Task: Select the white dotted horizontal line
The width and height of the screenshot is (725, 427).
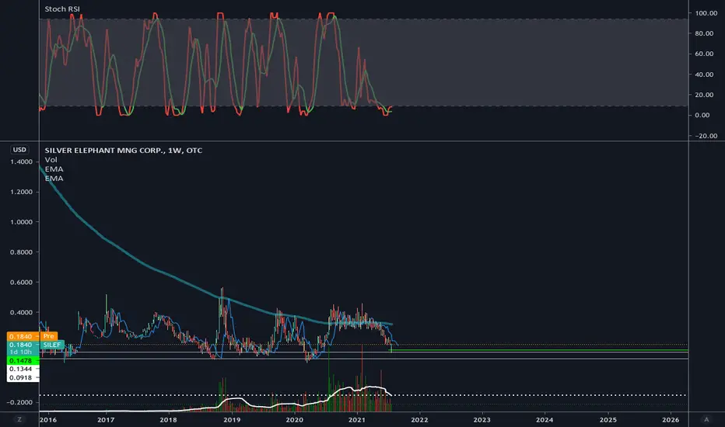Action: point(363,395)
